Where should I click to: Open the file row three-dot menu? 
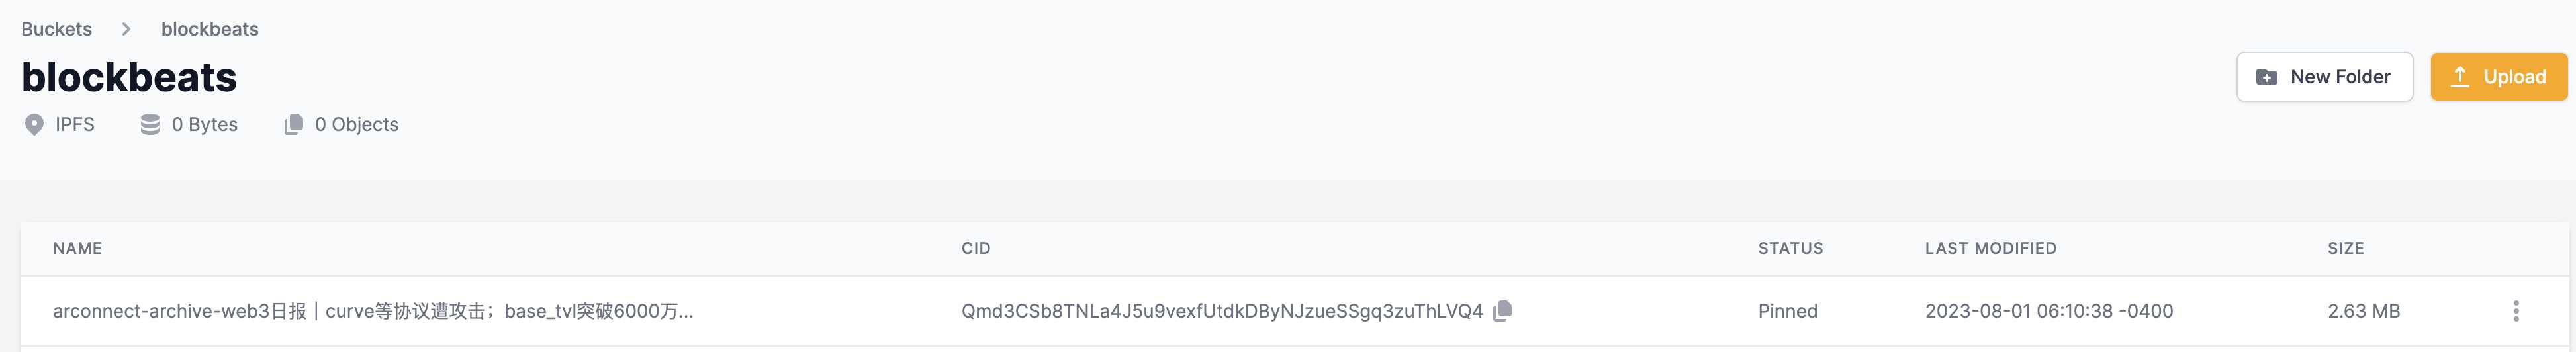click(x=2516, y=311)
